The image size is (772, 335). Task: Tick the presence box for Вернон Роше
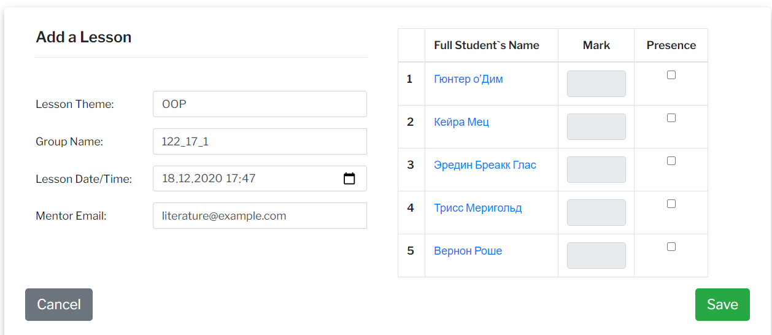coord(671,247)
